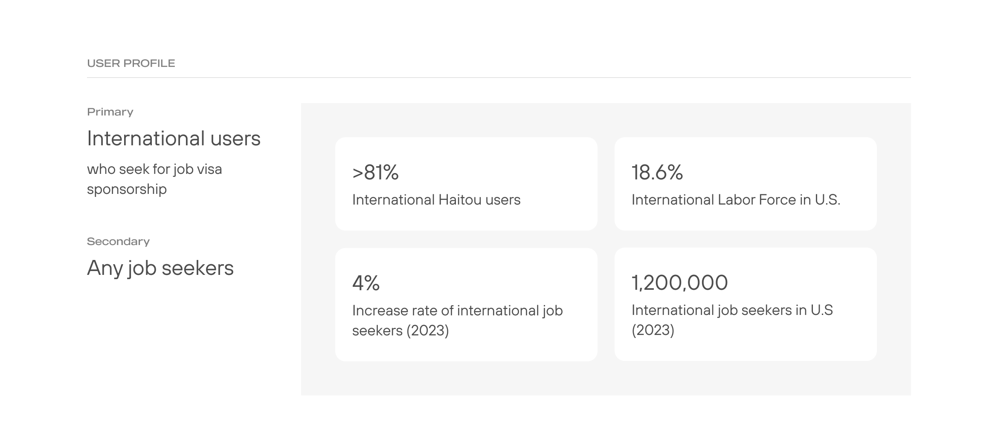Click the International job seekers in U.S caption
This screenshot has height=430, width=998.
[732, 320]
